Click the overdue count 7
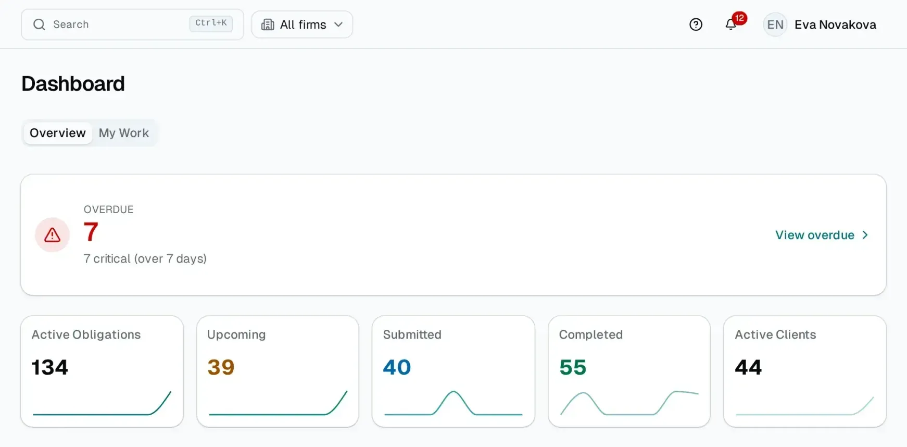Image resolution: width=907 pixels, height=447 pixels. pos(91,232)
